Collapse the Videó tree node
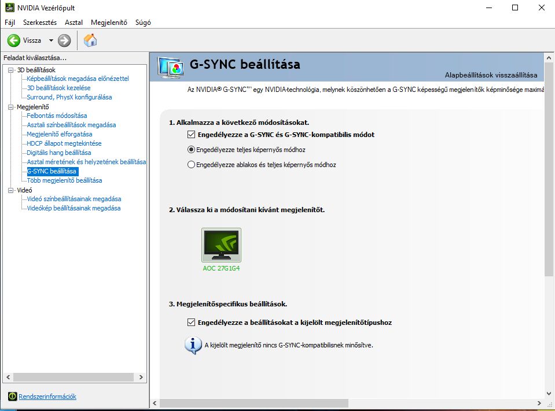Screen dimensions: 555x411 point(10,190)
